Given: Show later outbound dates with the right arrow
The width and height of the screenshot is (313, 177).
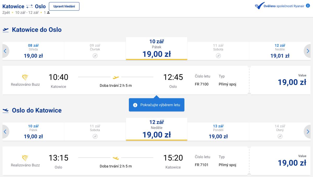Looking at the screenshot, I should pos(308,51).
